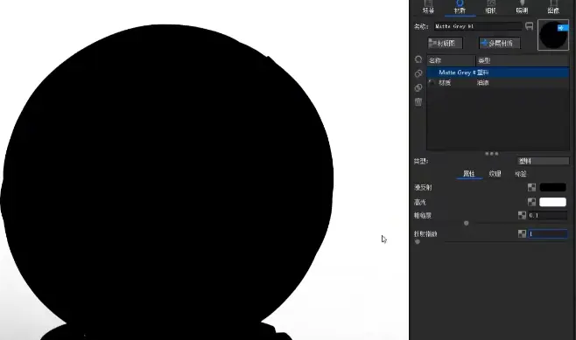Screen dimensions: 576x340
Task: Open the black 漫反射 diffuse color swatch
Action: coord(553,187)
